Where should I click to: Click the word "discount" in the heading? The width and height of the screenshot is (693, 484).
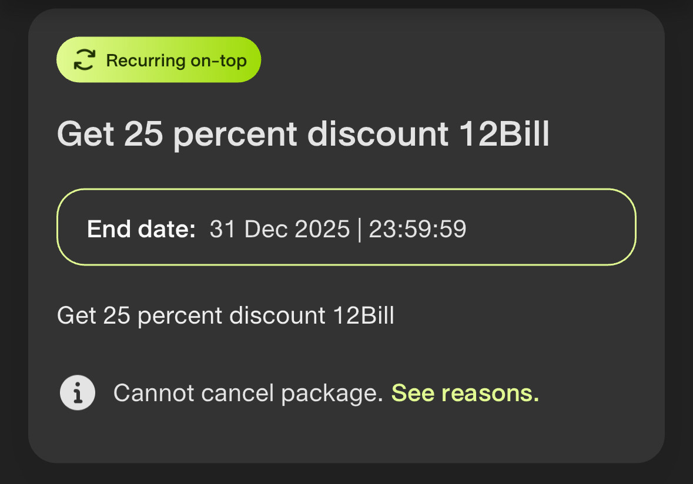378,133
